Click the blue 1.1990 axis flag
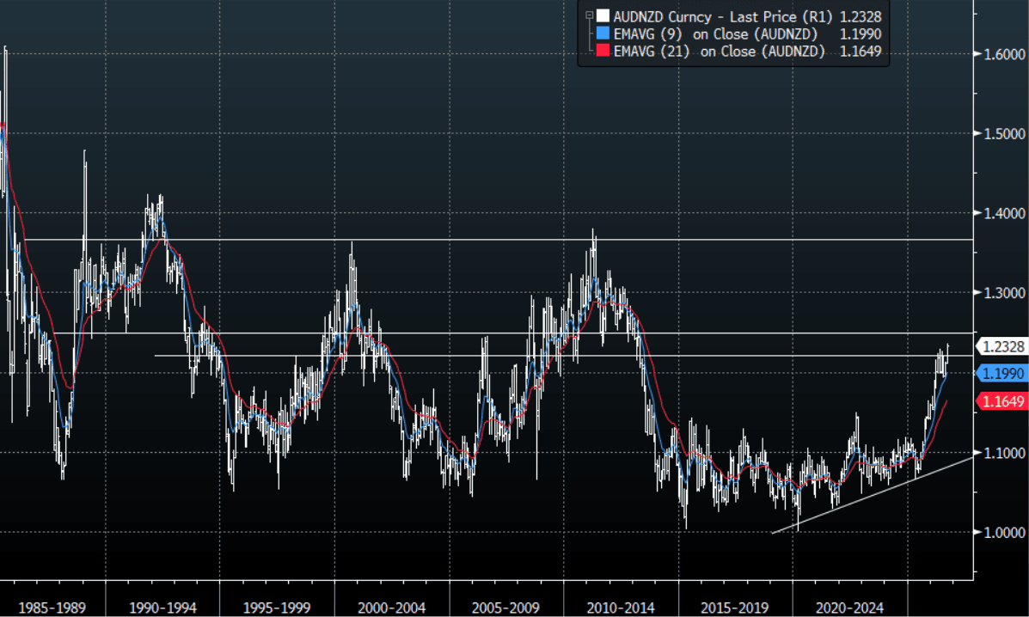Screen dimensions: 1029x617 pos(1002,374)
